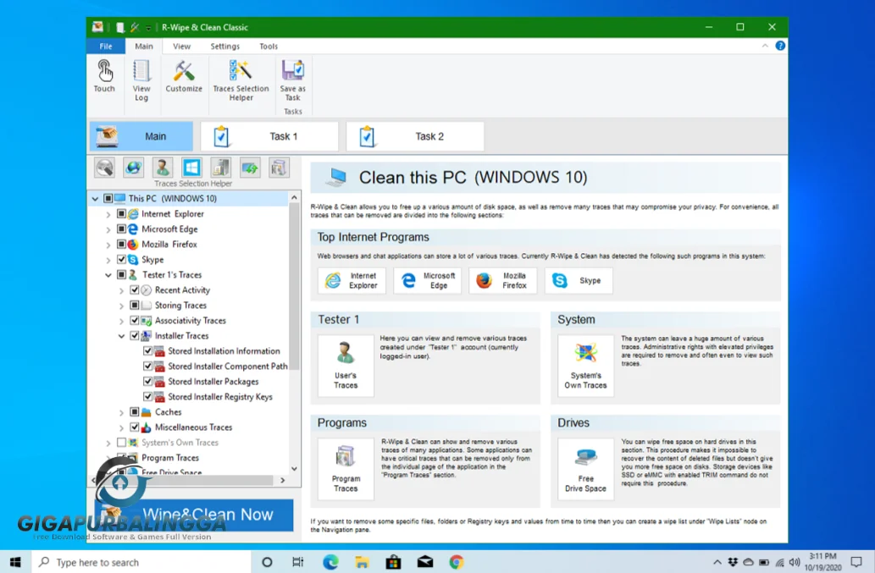Toggle the Storing Traces checkbox

pyautogui.click(x=135, y=305)
